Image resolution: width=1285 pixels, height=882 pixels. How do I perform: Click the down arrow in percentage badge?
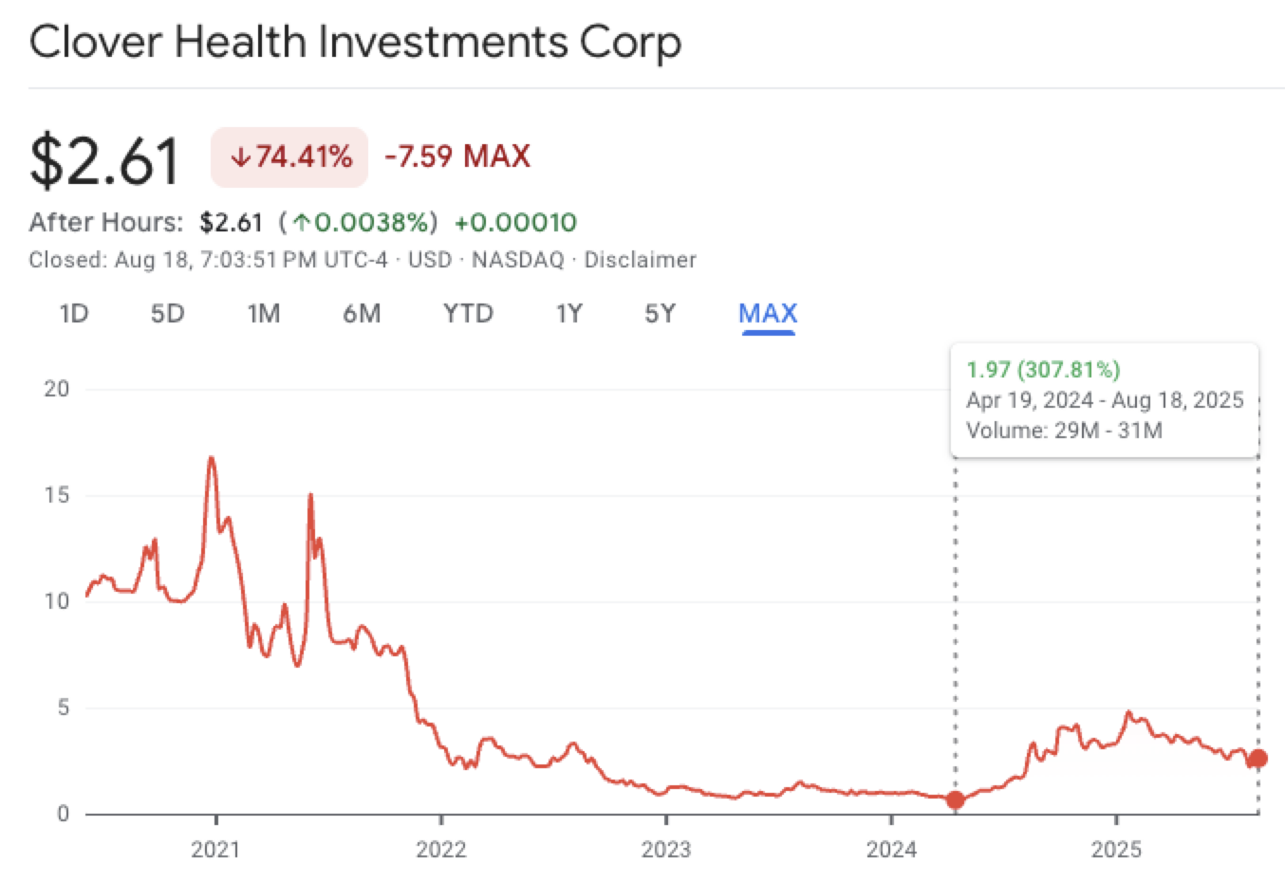pos(240,157)
